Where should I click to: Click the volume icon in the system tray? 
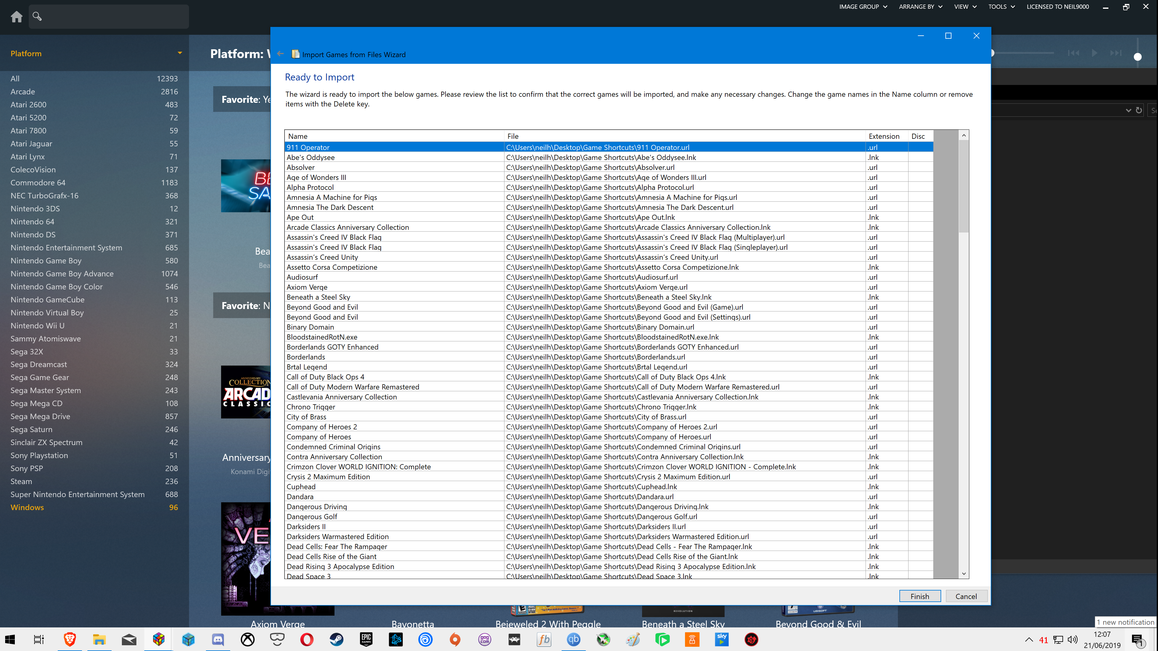[x=1073, y=639]
